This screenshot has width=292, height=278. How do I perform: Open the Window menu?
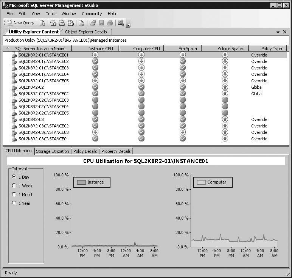click(x=68, y=14)
